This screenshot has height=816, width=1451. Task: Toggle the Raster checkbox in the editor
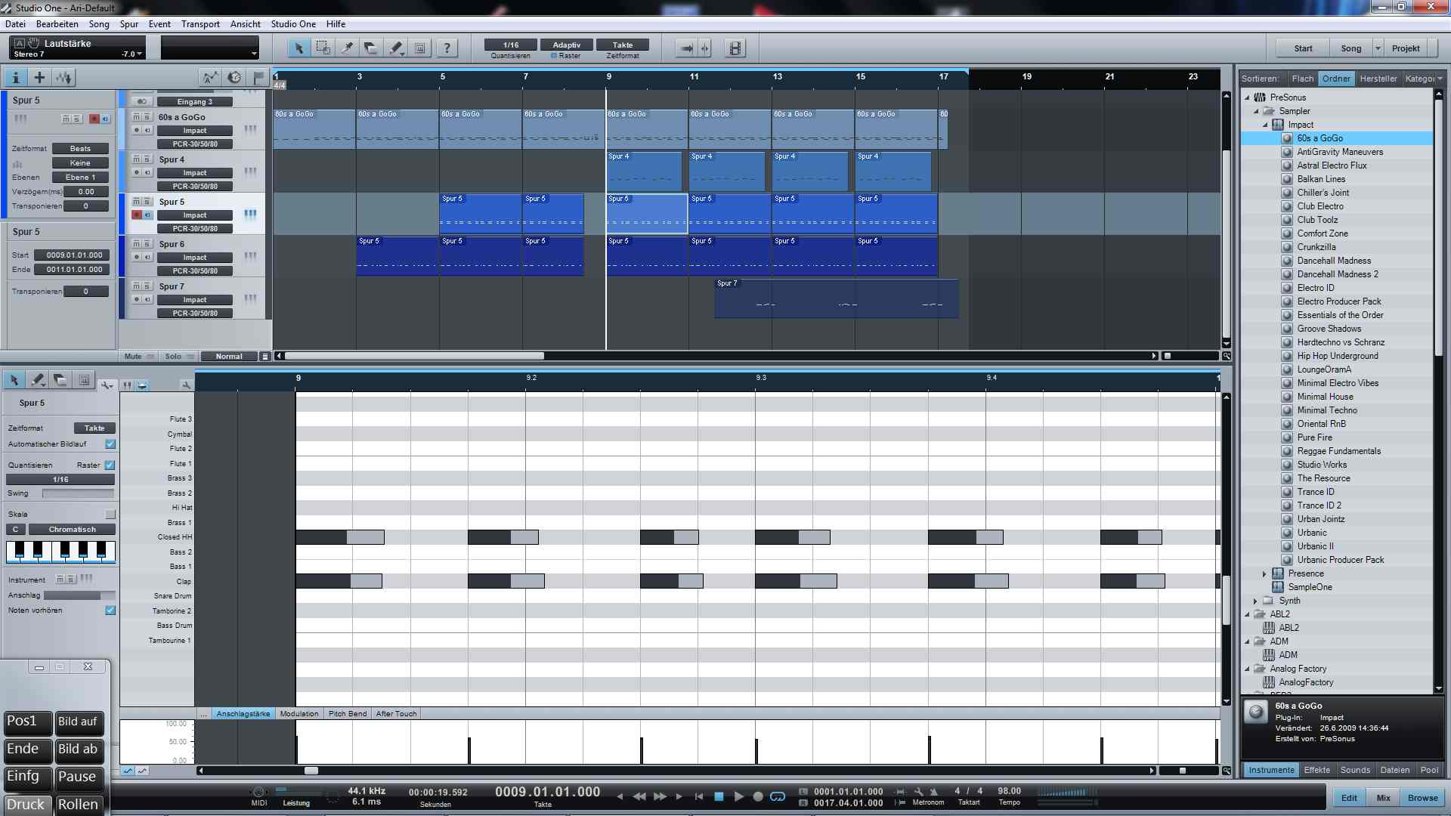coord(110,465)
